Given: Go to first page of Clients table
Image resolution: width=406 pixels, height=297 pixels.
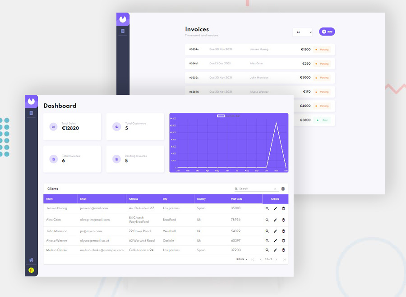Looking at the screenshot, I should 253,259.
